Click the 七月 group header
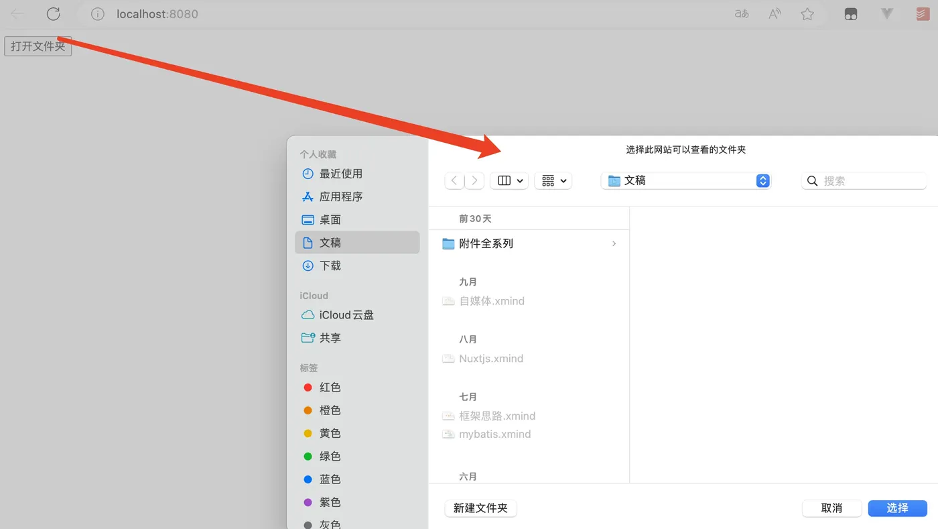Screen dimensions: 938x529 tap(468, 397)
